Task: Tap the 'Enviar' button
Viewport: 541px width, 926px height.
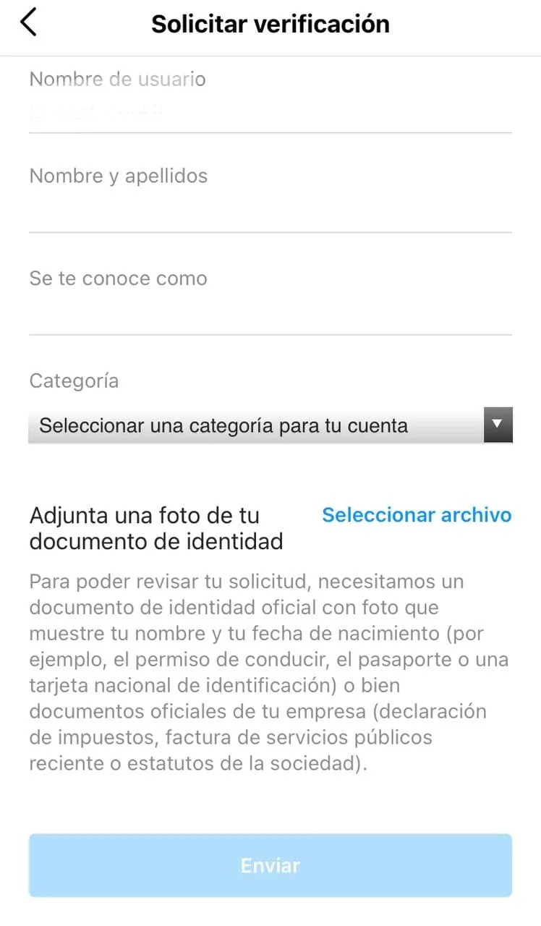Action: (x=270, y=865)
